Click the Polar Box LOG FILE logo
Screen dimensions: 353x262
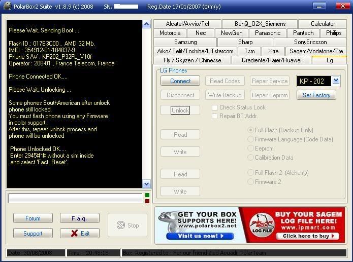[x=262, y=224]
